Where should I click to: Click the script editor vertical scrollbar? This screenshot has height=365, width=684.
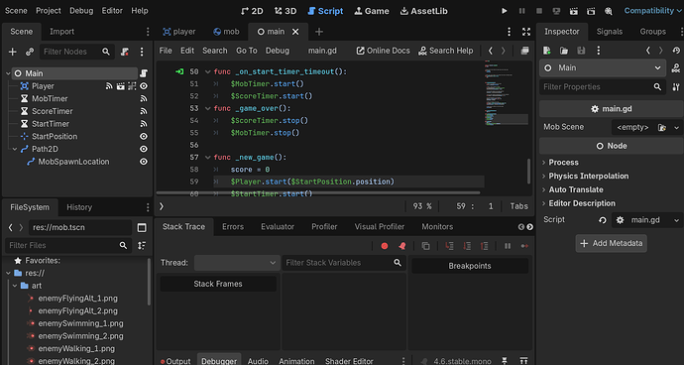click(x=529, y=171)
